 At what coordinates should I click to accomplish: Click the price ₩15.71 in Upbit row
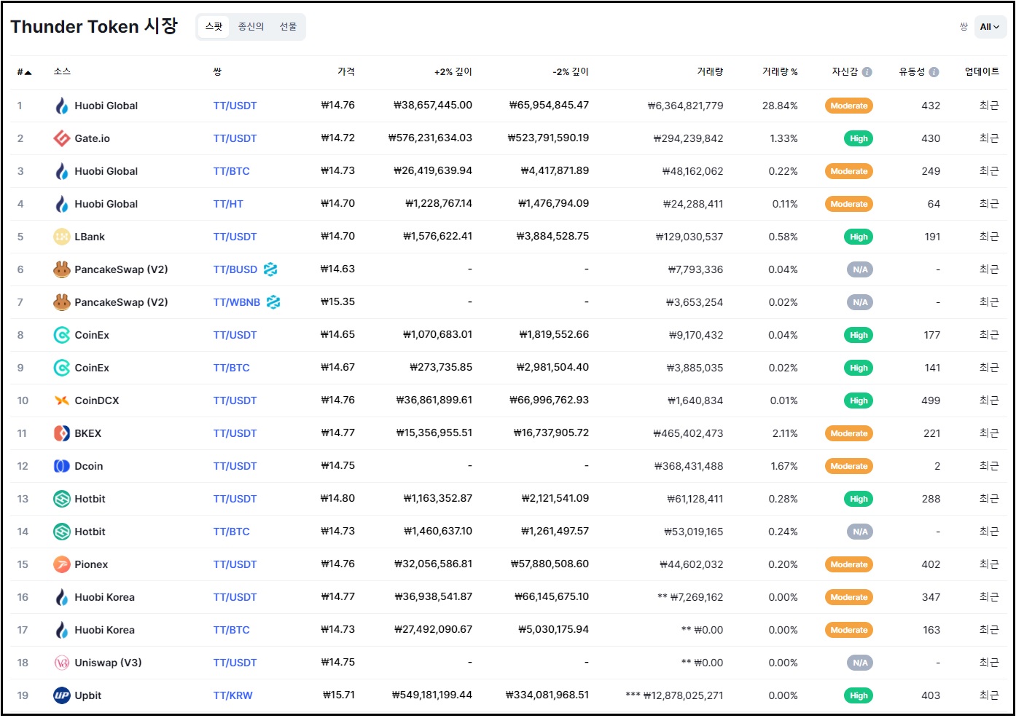[339, 695]
